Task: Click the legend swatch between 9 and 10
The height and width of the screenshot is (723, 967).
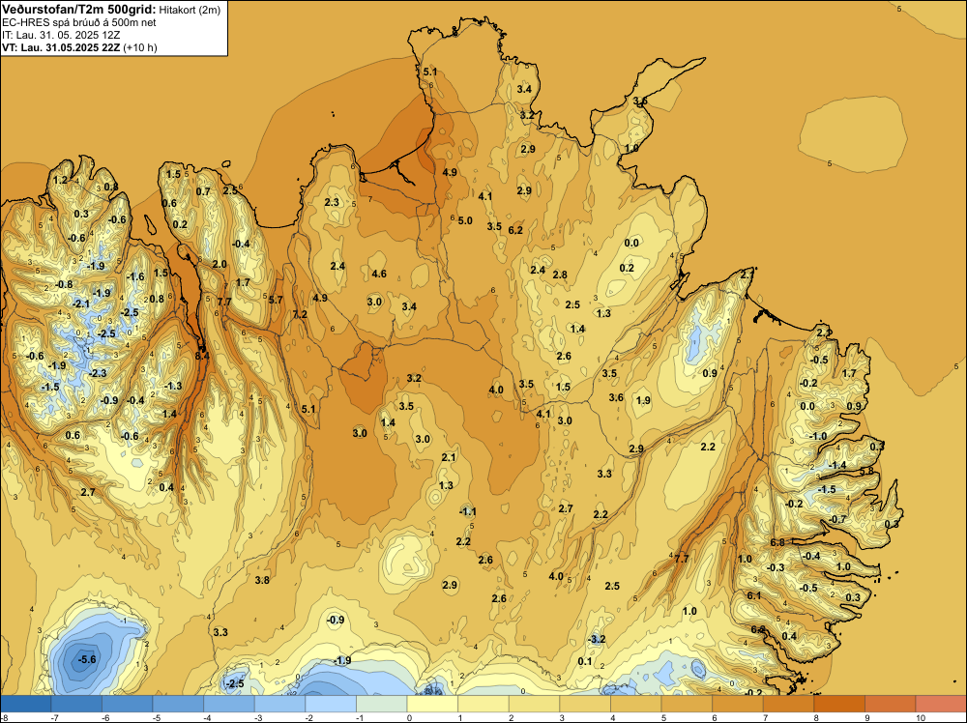Action: coord(891,704)
